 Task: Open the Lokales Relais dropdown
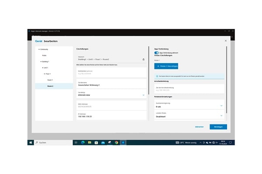tap(221, 115)
